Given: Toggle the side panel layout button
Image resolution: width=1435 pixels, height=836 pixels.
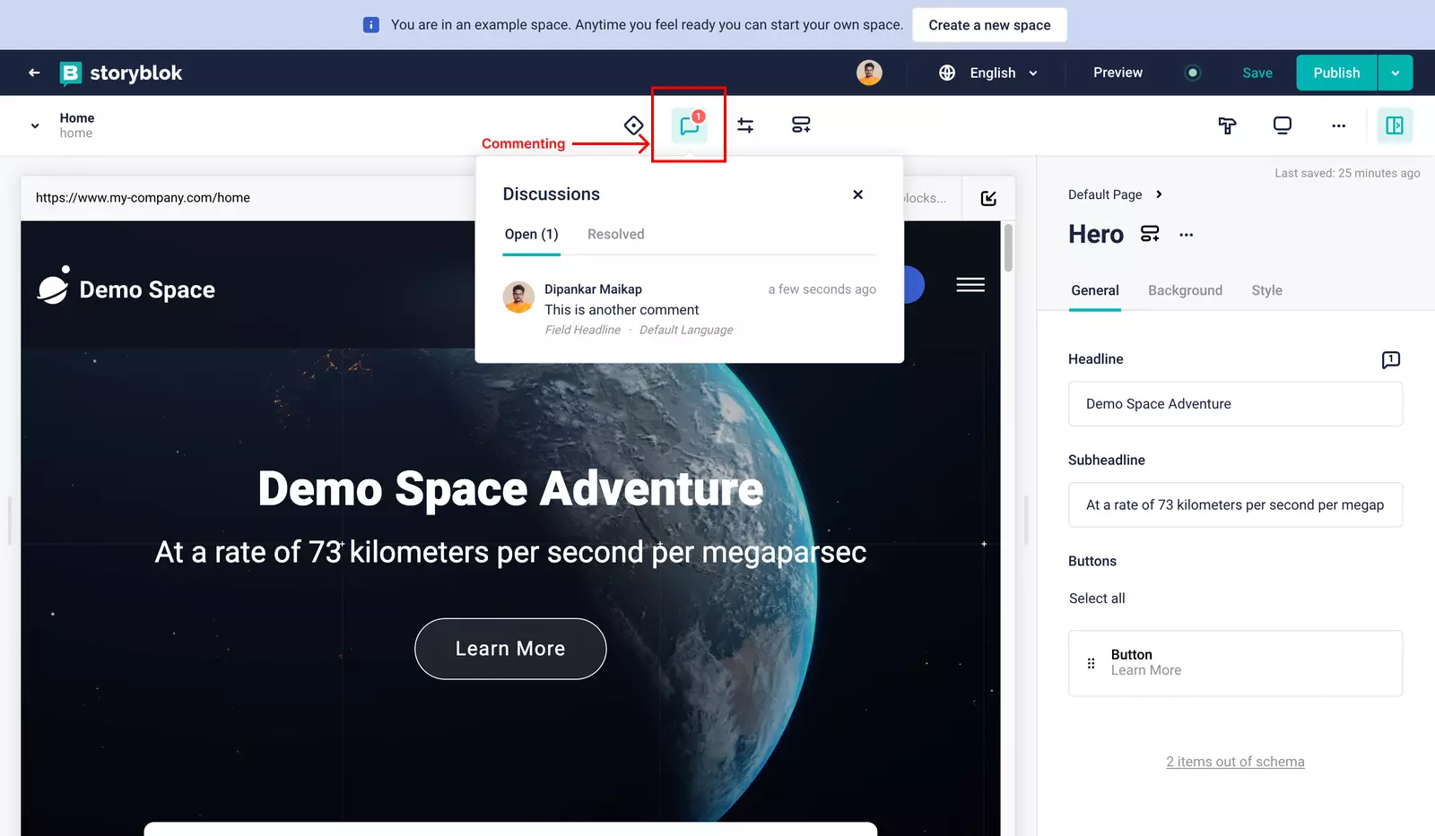Looking at the screenshot, I should (x=1394, y=125).
